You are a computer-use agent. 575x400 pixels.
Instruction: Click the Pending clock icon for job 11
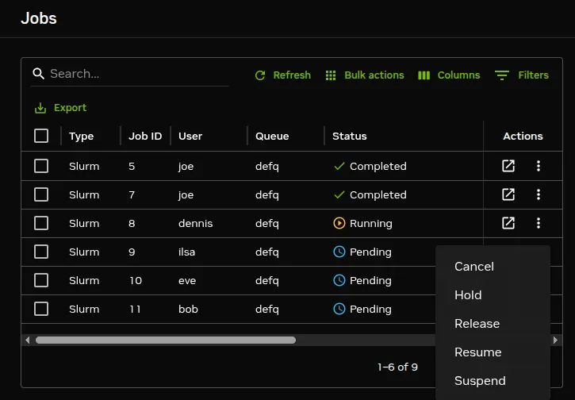click(339, 309)
